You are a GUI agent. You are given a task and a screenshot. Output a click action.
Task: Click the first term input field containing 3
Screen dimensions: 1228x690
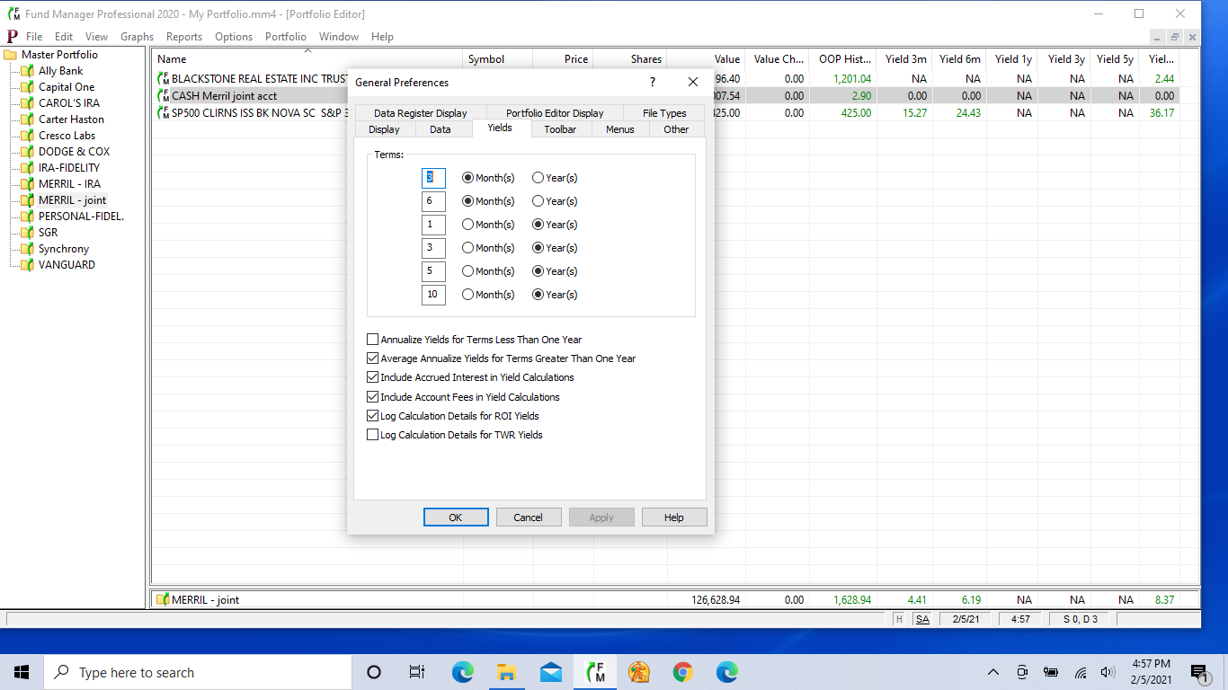[x=433, y=178]
